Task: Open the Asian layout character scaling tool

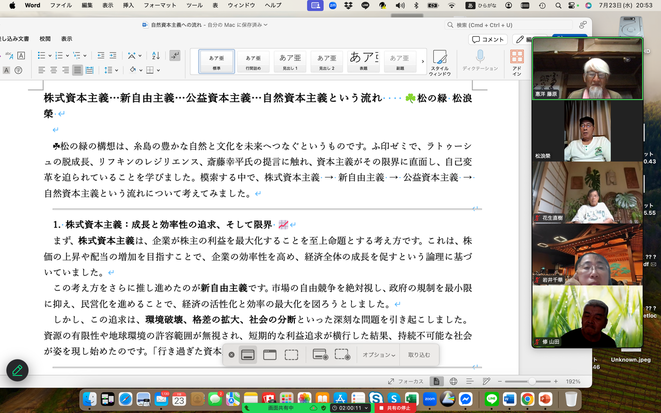Action: click(132, 56)
